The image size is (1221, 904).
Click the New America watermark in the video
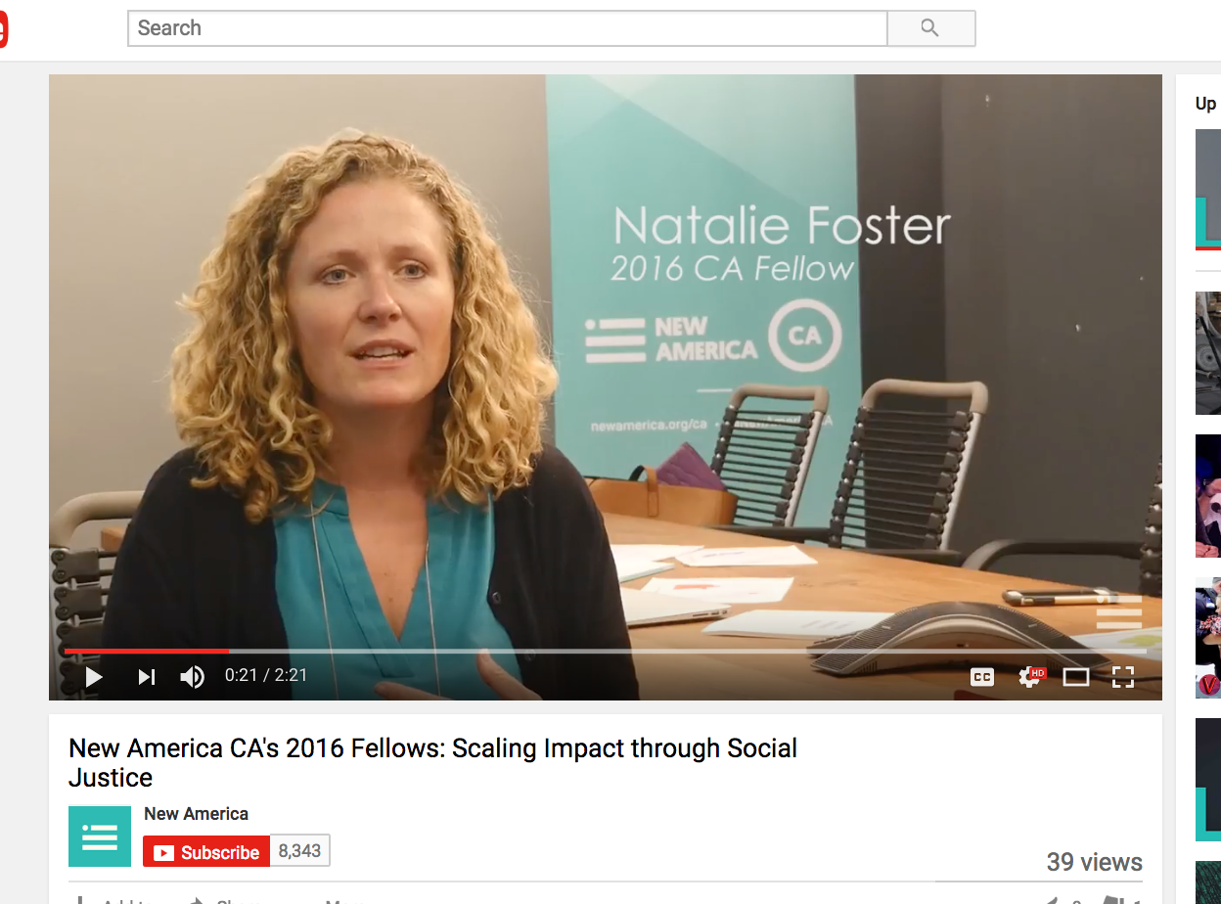point(1119,611)
